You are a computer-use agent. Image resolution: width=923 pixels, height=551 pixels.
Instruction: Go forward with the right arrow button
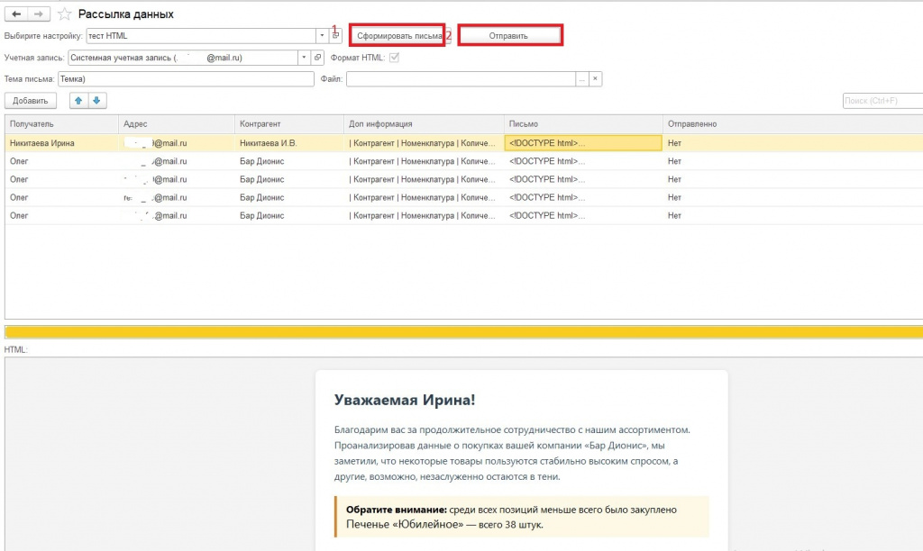pyautogui.click(x=38, y=14)
